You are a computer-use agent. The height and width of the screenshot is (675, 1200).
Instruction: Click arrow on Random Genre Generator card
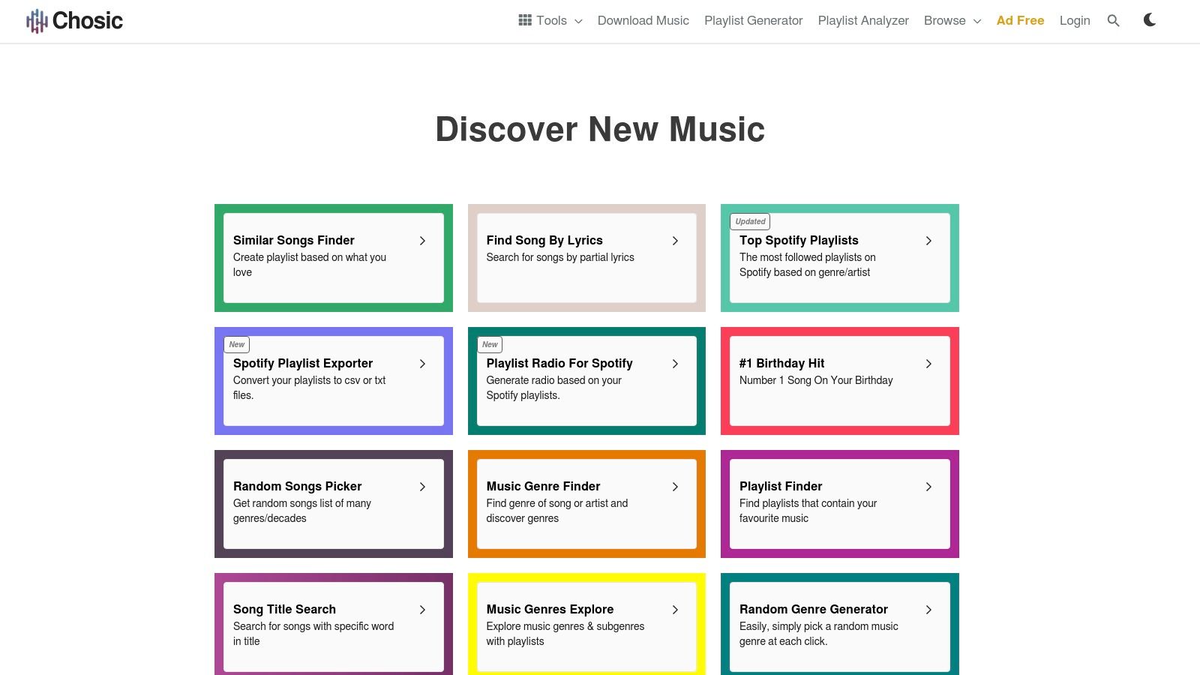coord(928,610)
